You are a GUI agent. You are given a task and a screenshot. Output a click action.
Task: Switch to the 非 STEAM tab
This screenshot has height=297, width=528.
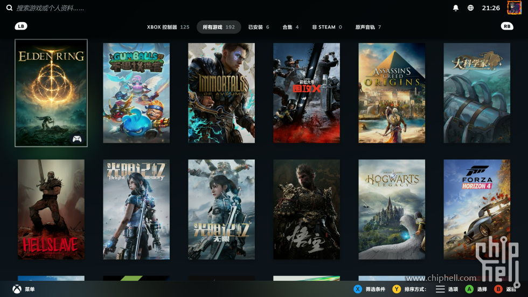[x=326, y=27]
